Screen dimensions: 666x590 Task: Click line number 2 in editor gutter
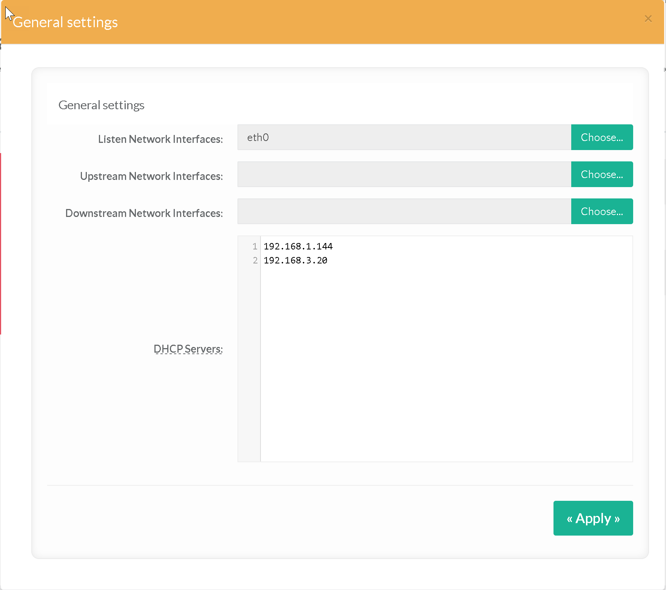click(255, 260)
